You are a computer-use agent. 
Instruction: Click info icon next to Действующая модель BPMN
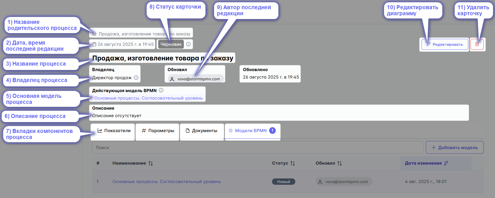click(161, 90)
